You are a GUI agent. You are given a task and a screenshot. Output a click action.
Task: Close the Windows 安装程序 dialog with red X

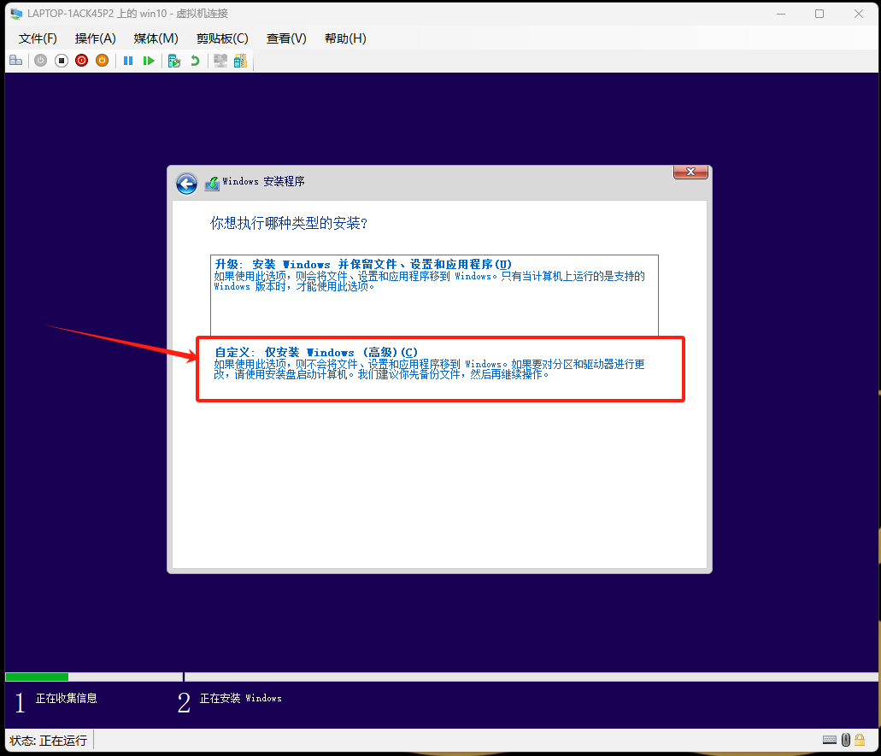click(x=690, y=172)
